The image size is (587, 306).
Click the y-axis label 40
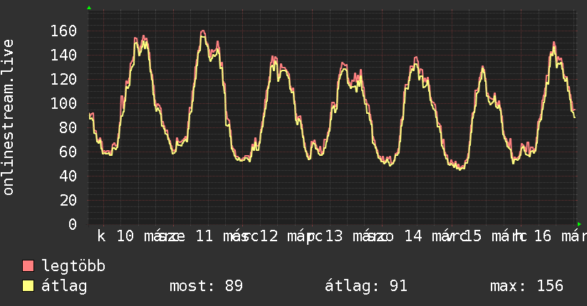(68, 176)
